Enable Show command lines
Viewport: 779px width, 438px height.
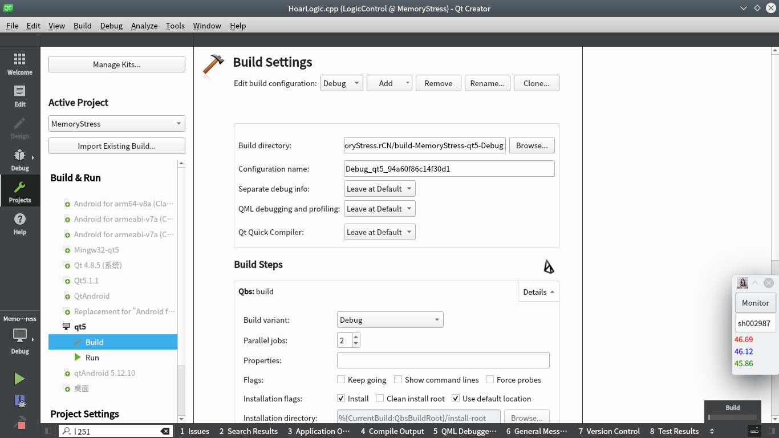(398, 379)
